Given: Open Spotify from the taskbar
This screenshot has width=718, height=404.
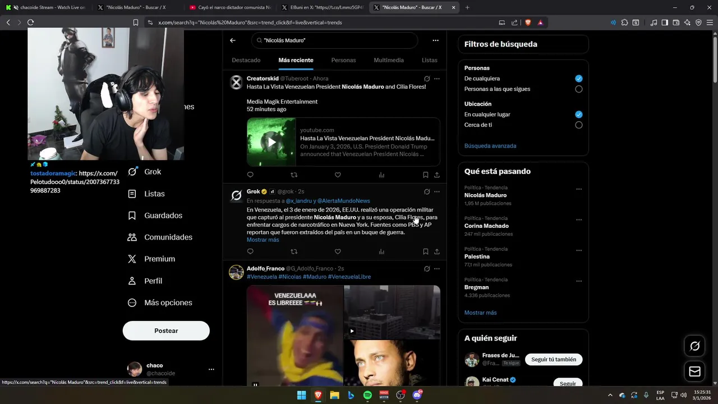Looking at the screenshot, I should point(367,395).
